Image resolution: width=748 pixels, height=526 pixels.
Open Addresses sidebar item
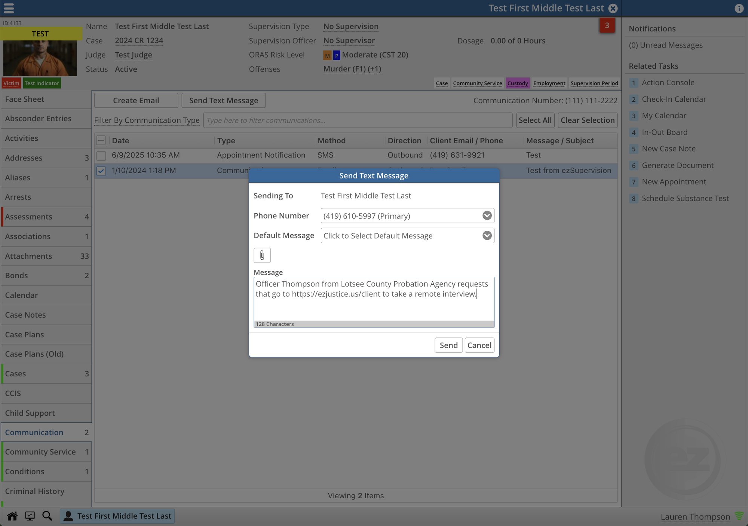46,158
